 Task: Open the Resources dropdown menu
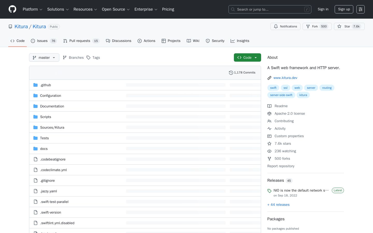tap(85, 9)
